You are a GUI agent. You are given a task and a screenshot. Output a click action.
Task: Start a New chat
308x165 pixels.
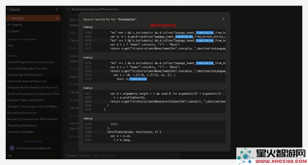coord(34,18)
